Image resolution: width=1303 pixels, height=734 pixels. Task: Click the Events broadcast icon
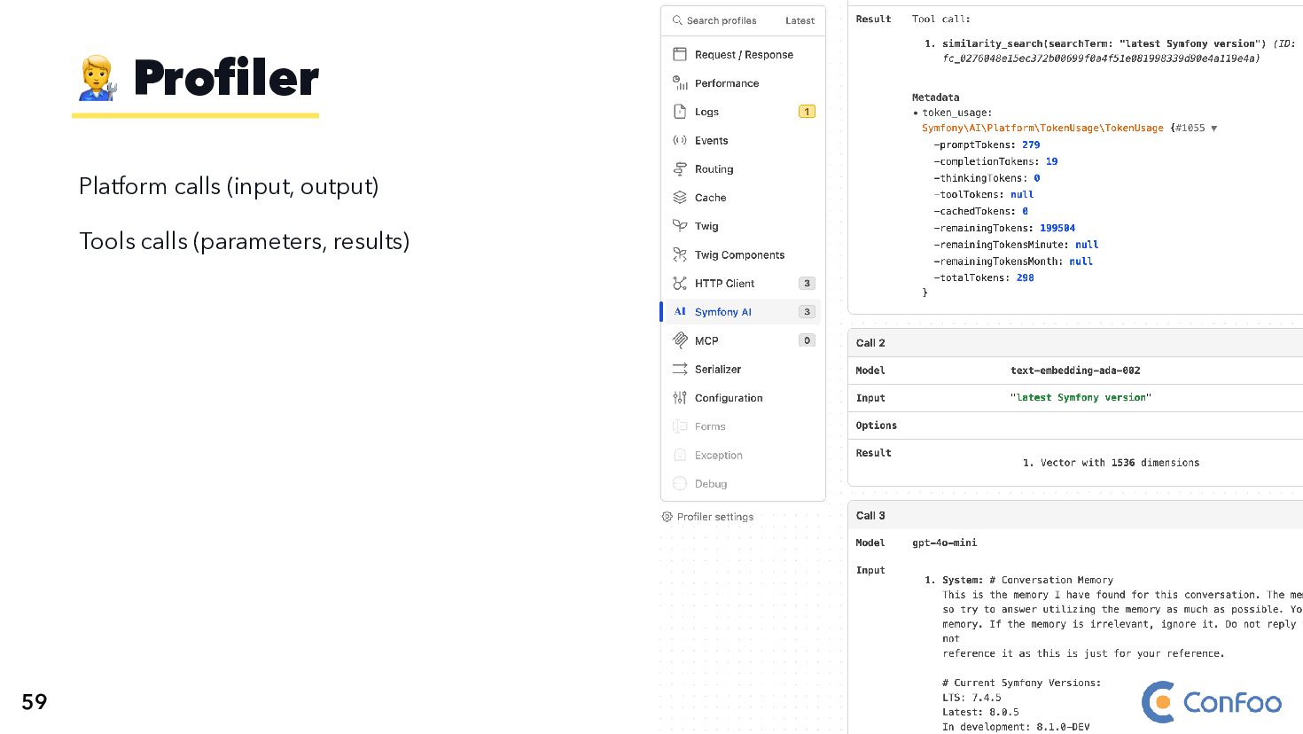click(x=680, y=140)
